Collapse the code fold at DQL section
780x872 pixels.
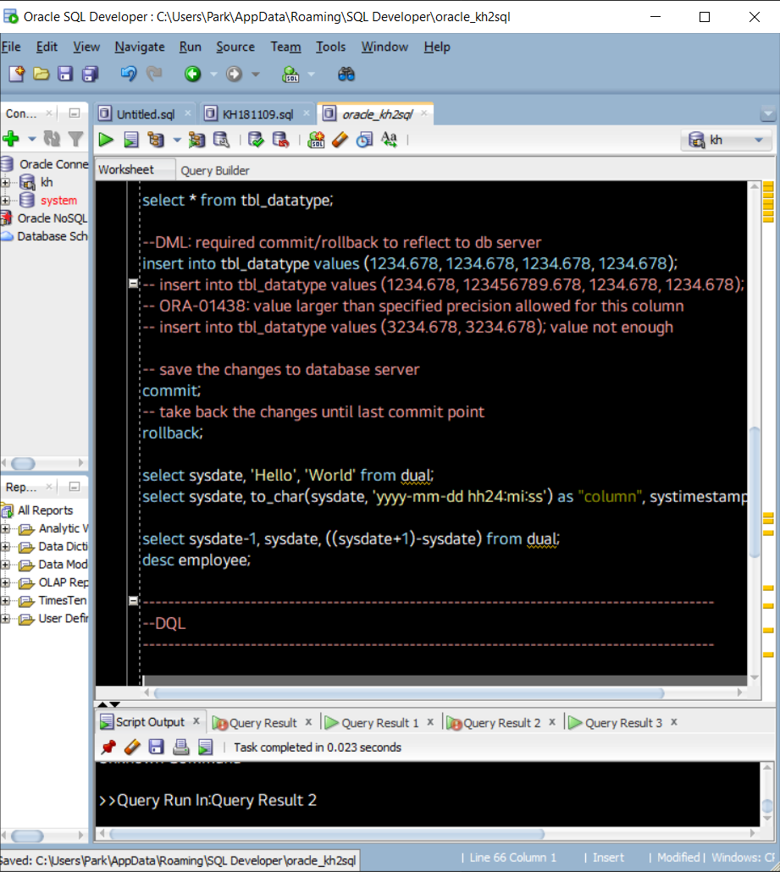(x=133, y=601)
